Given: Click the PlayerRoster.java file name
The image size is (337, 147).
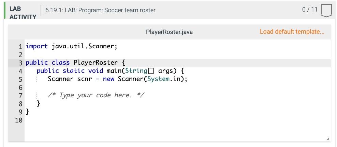Looking at the screenshot, I should (x=169, y=32).
